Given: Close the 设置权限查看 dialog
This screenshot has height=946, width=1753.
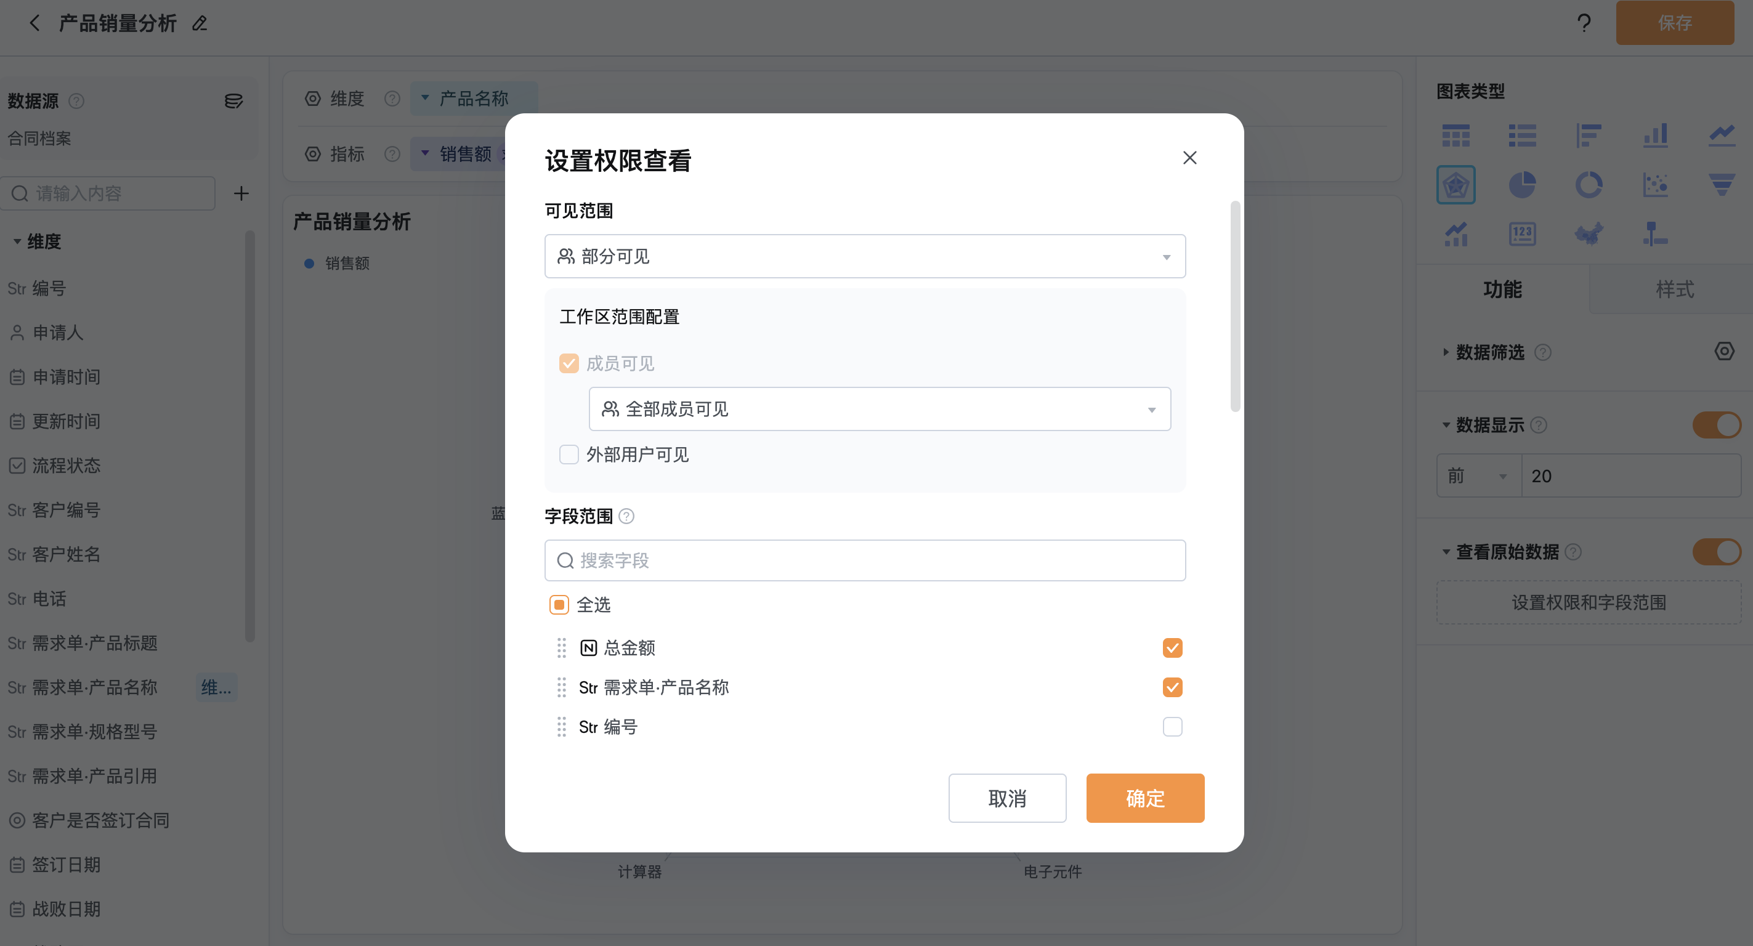Looking at the screenshot, I should coord(1189,158).
